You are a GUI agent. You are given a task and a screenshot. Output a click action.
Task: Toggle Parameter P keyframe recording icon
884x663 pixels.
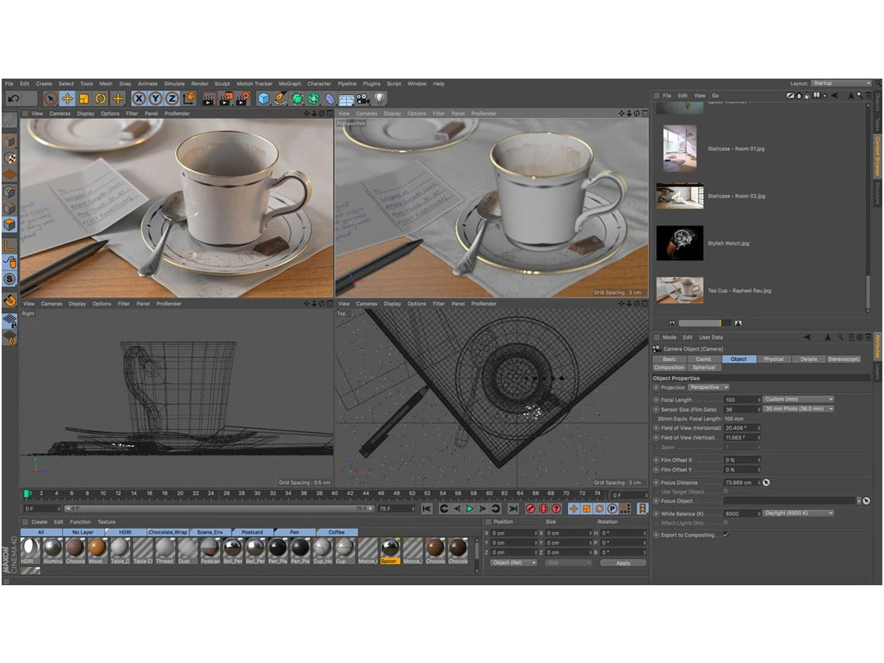coord(612,508)
